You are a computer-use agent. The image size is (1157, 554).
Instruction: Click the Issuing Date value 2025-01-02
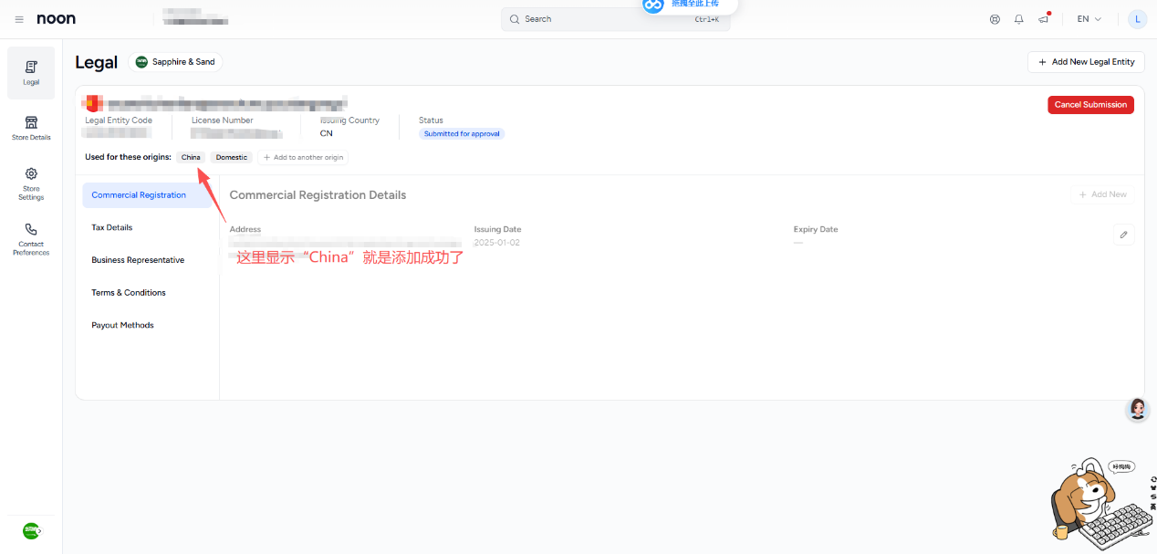pyautogui.click(x=497, y=243)
